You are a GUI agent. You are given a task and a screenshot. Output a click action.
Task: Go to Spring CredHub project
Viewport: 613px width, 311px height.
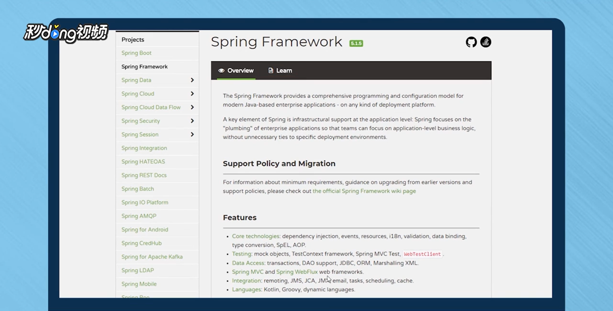141,243
